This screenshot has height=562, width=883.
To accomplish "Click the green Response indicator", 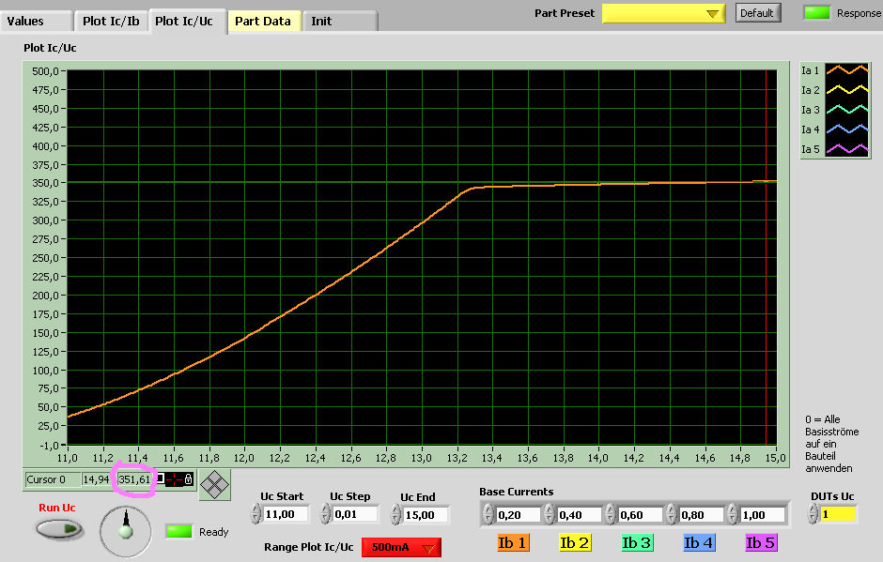I will point(817,13).
